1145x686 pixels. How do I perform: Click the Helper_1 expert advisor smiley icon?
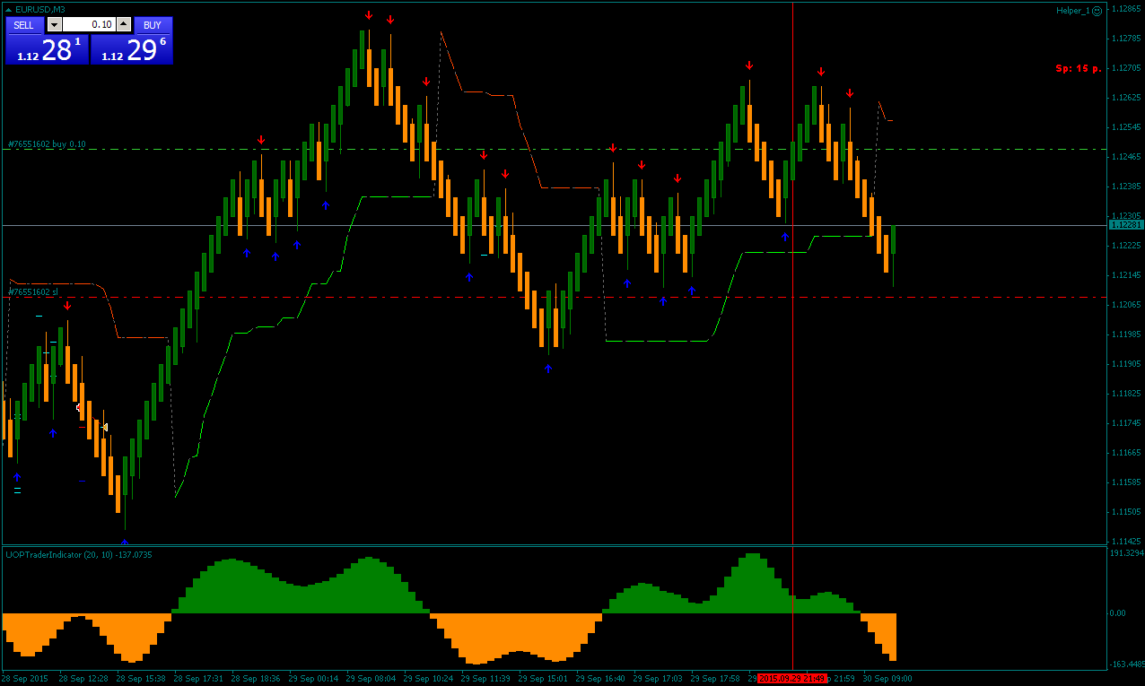click(x=1097, y=11)
